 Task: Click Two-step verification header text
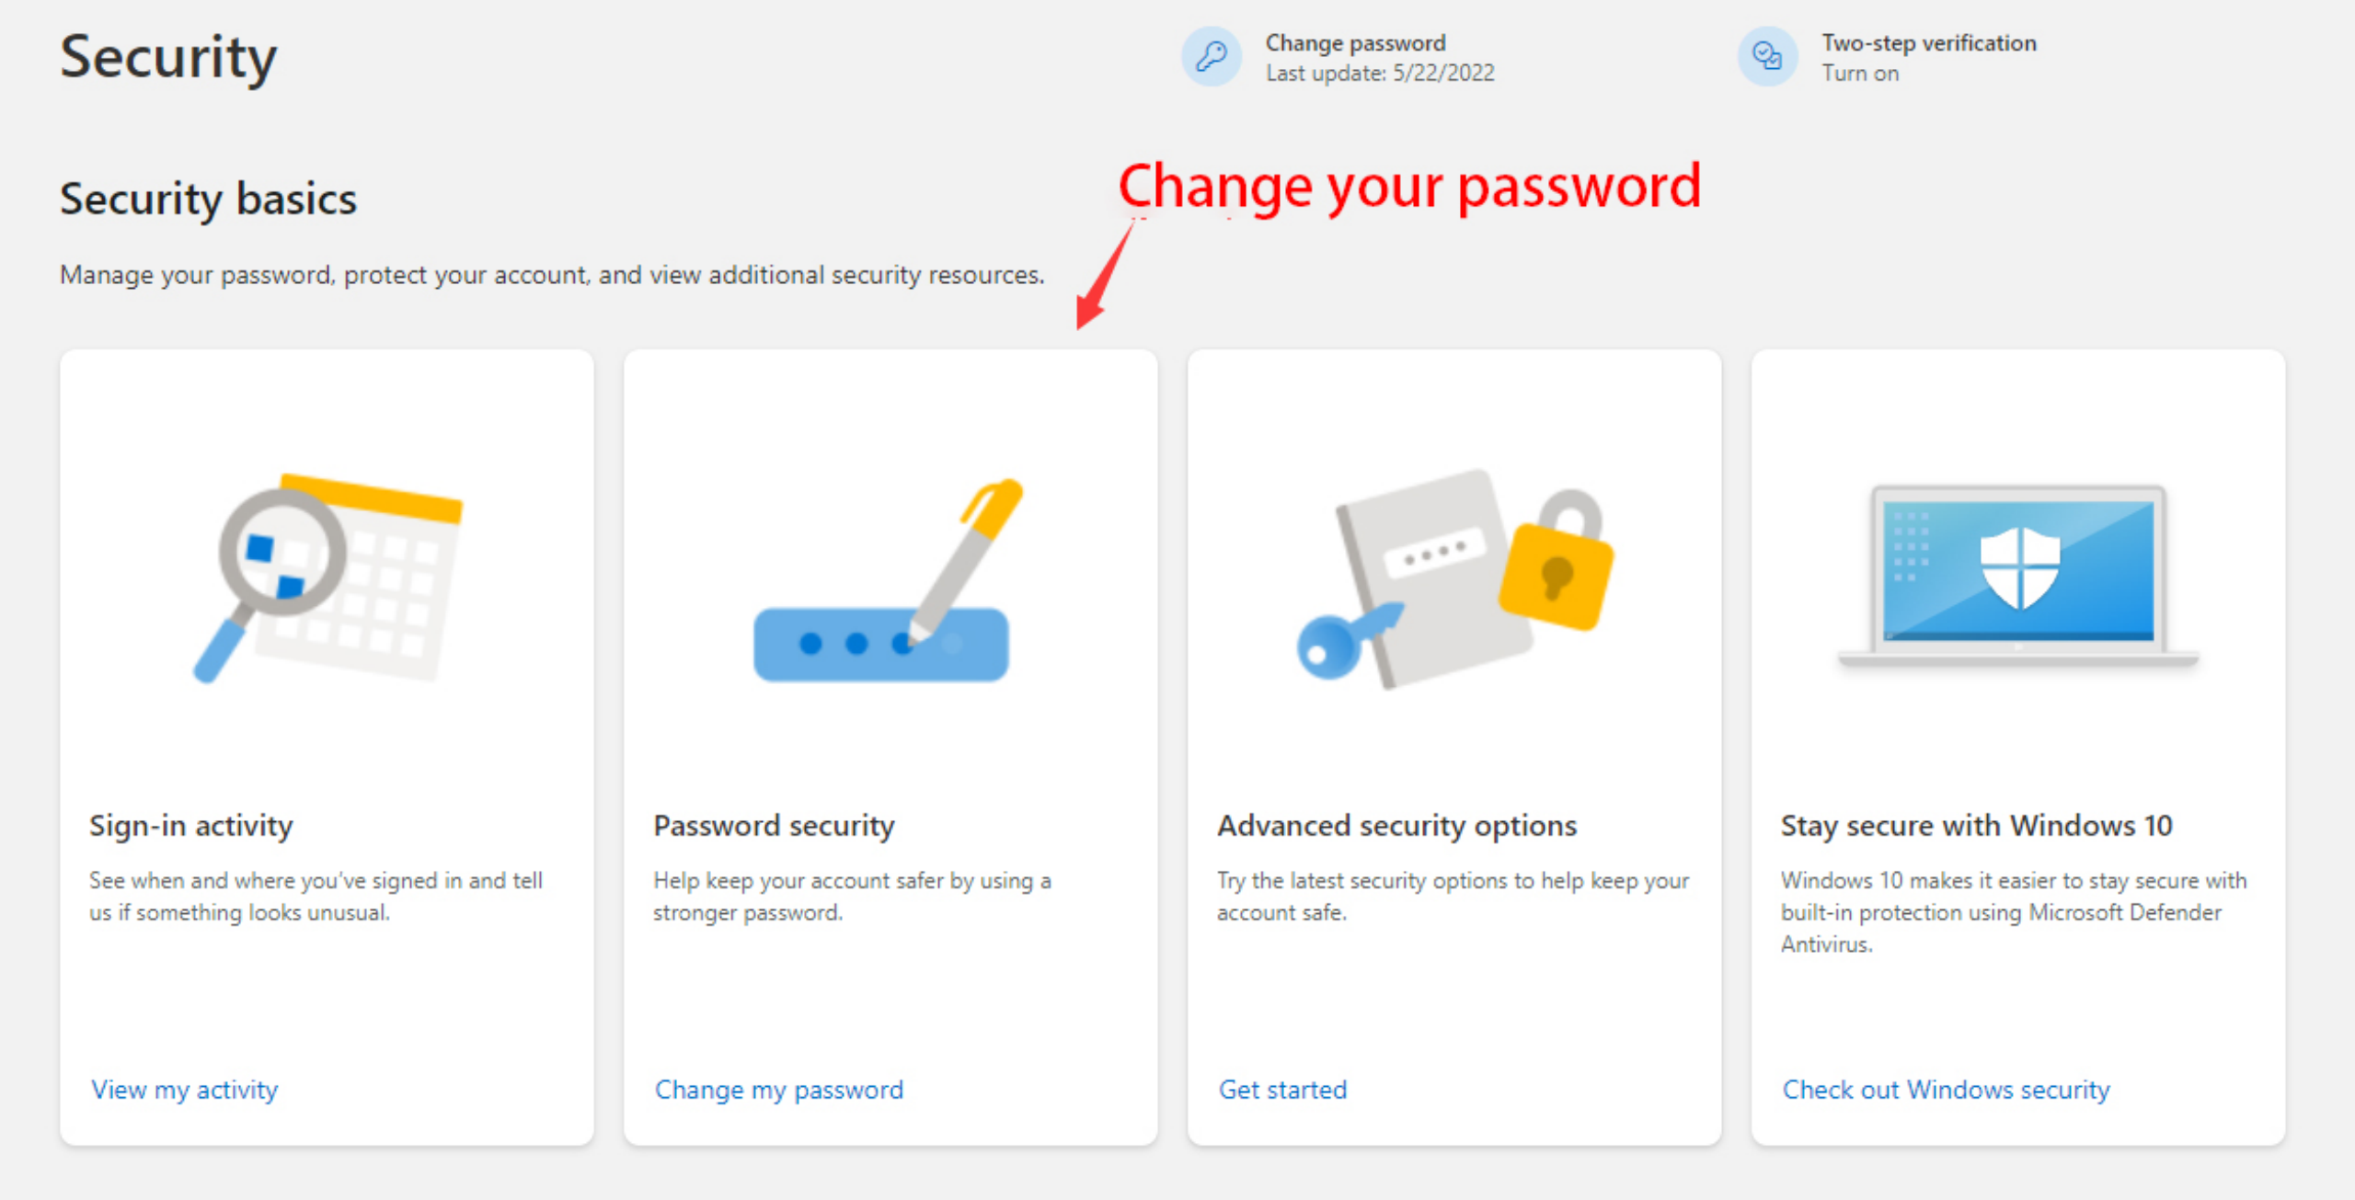coord(1929,43)
